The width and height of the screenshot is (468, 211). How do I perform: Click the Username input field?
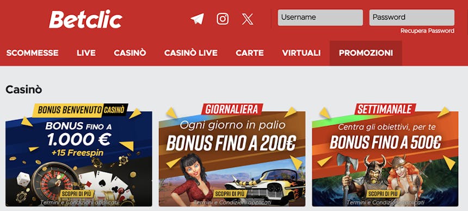[321, 17]
